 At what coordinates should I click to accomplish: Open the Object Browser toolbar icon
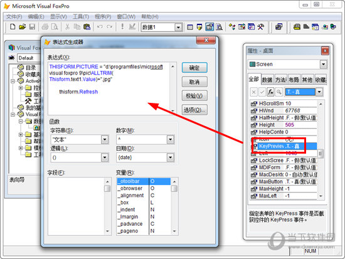click(242, 27)
